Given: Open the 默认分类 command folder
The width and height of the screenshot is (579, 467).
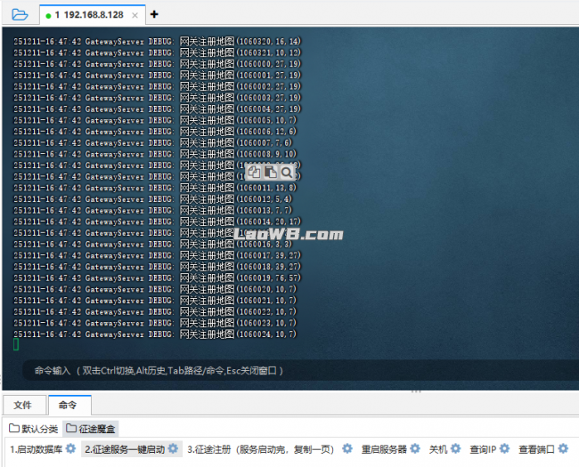Looking at the screenshot, I should tap(34, 429).
